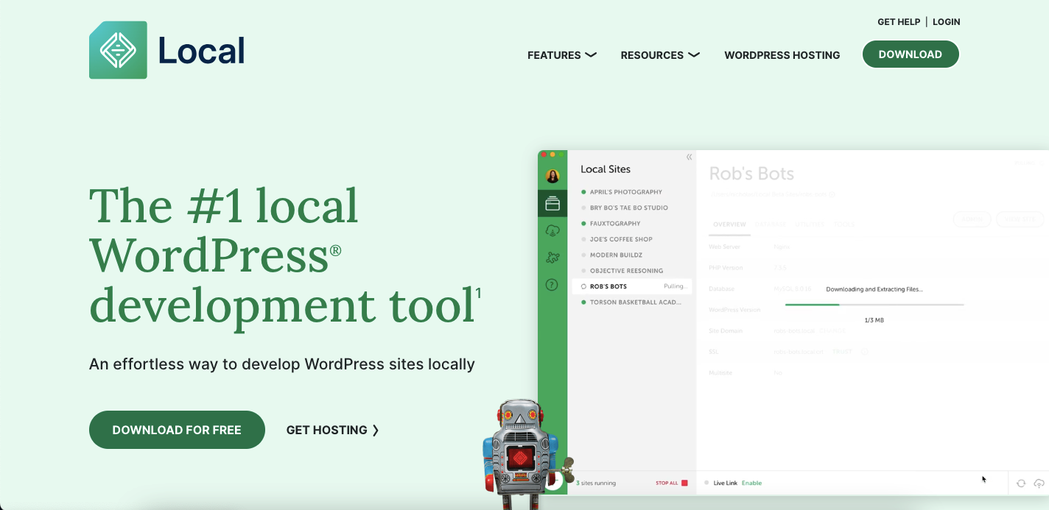The image size is (1049, 510).
Task: Switch to the Utilities tab
Action: [x=809, y=224]
